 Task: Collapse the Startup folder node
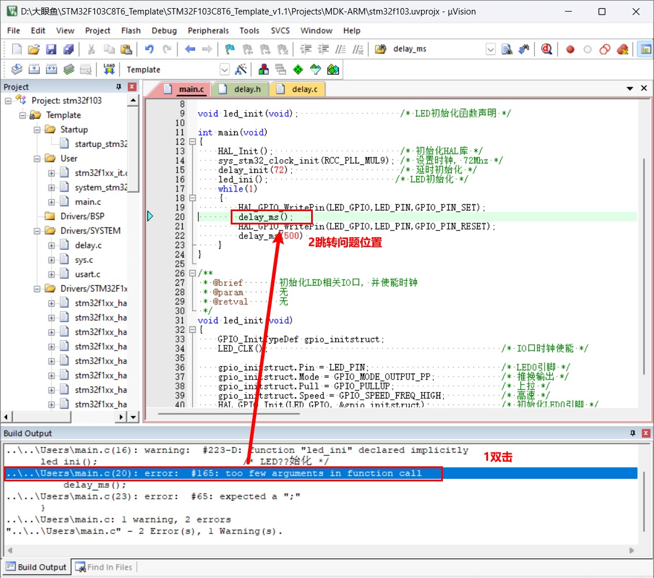coord(37,130)
